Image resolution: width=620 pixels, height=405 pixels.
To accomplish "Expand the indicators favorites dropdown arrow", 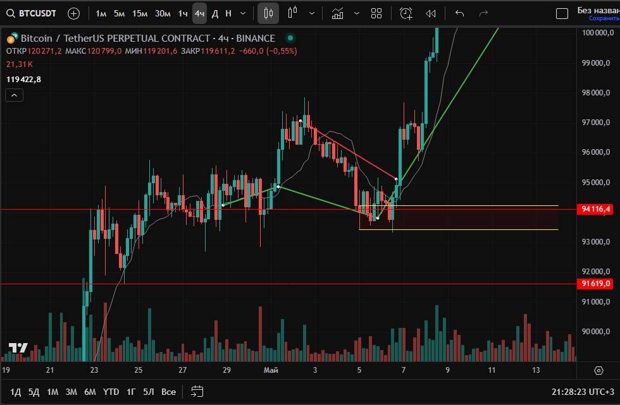I will (357, 13).
